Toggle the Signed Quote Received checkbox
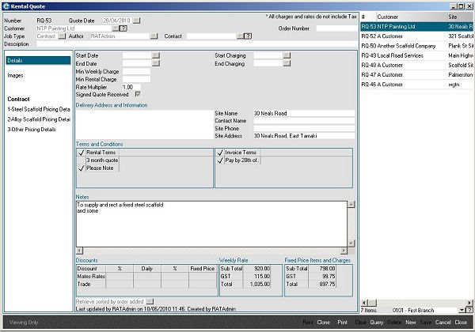 pos(138,93)
